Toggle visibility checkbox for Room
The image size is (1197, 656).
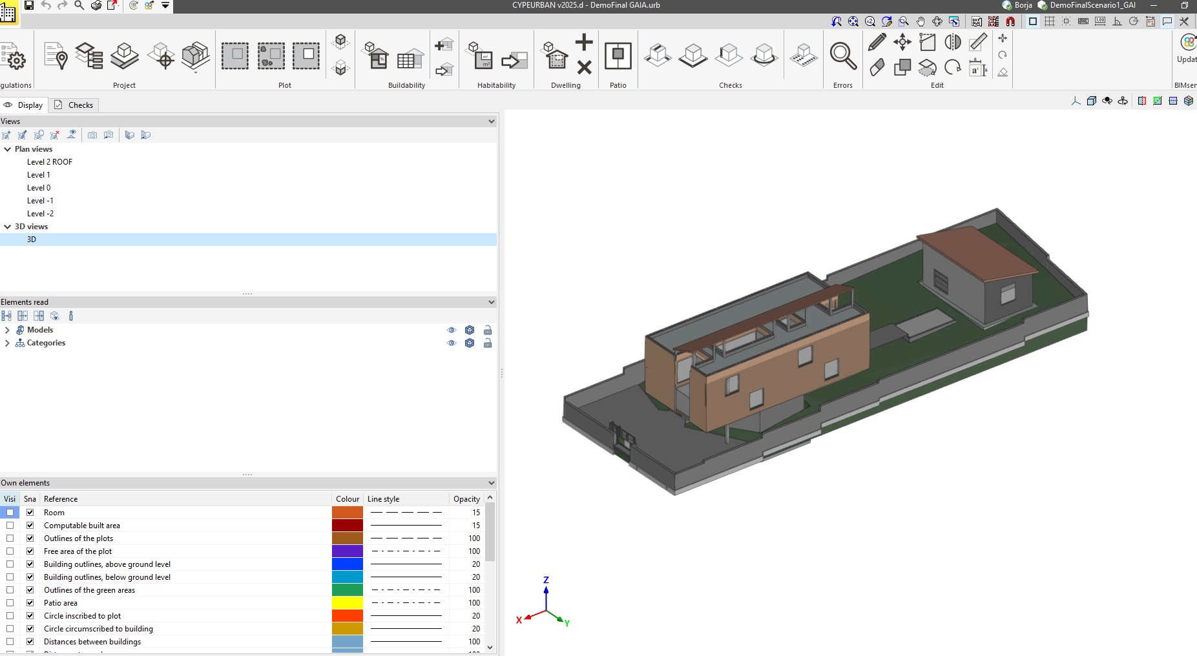point(10,513)
